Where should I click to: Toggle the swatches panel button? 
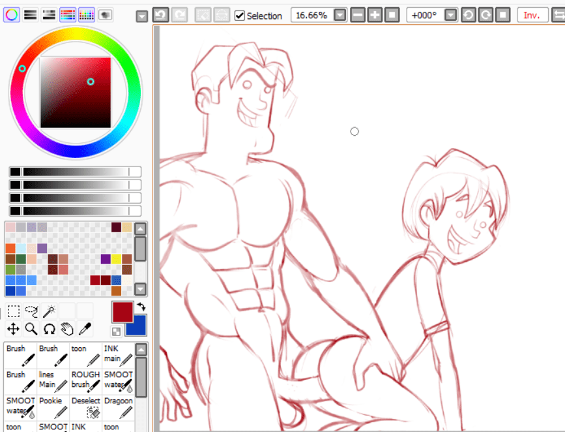pyautogui.click(x=86, y=14)
